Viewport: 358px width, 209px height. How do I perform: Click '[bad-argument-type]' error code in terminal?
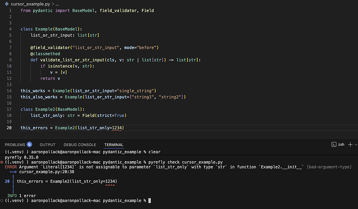(329, 167)
